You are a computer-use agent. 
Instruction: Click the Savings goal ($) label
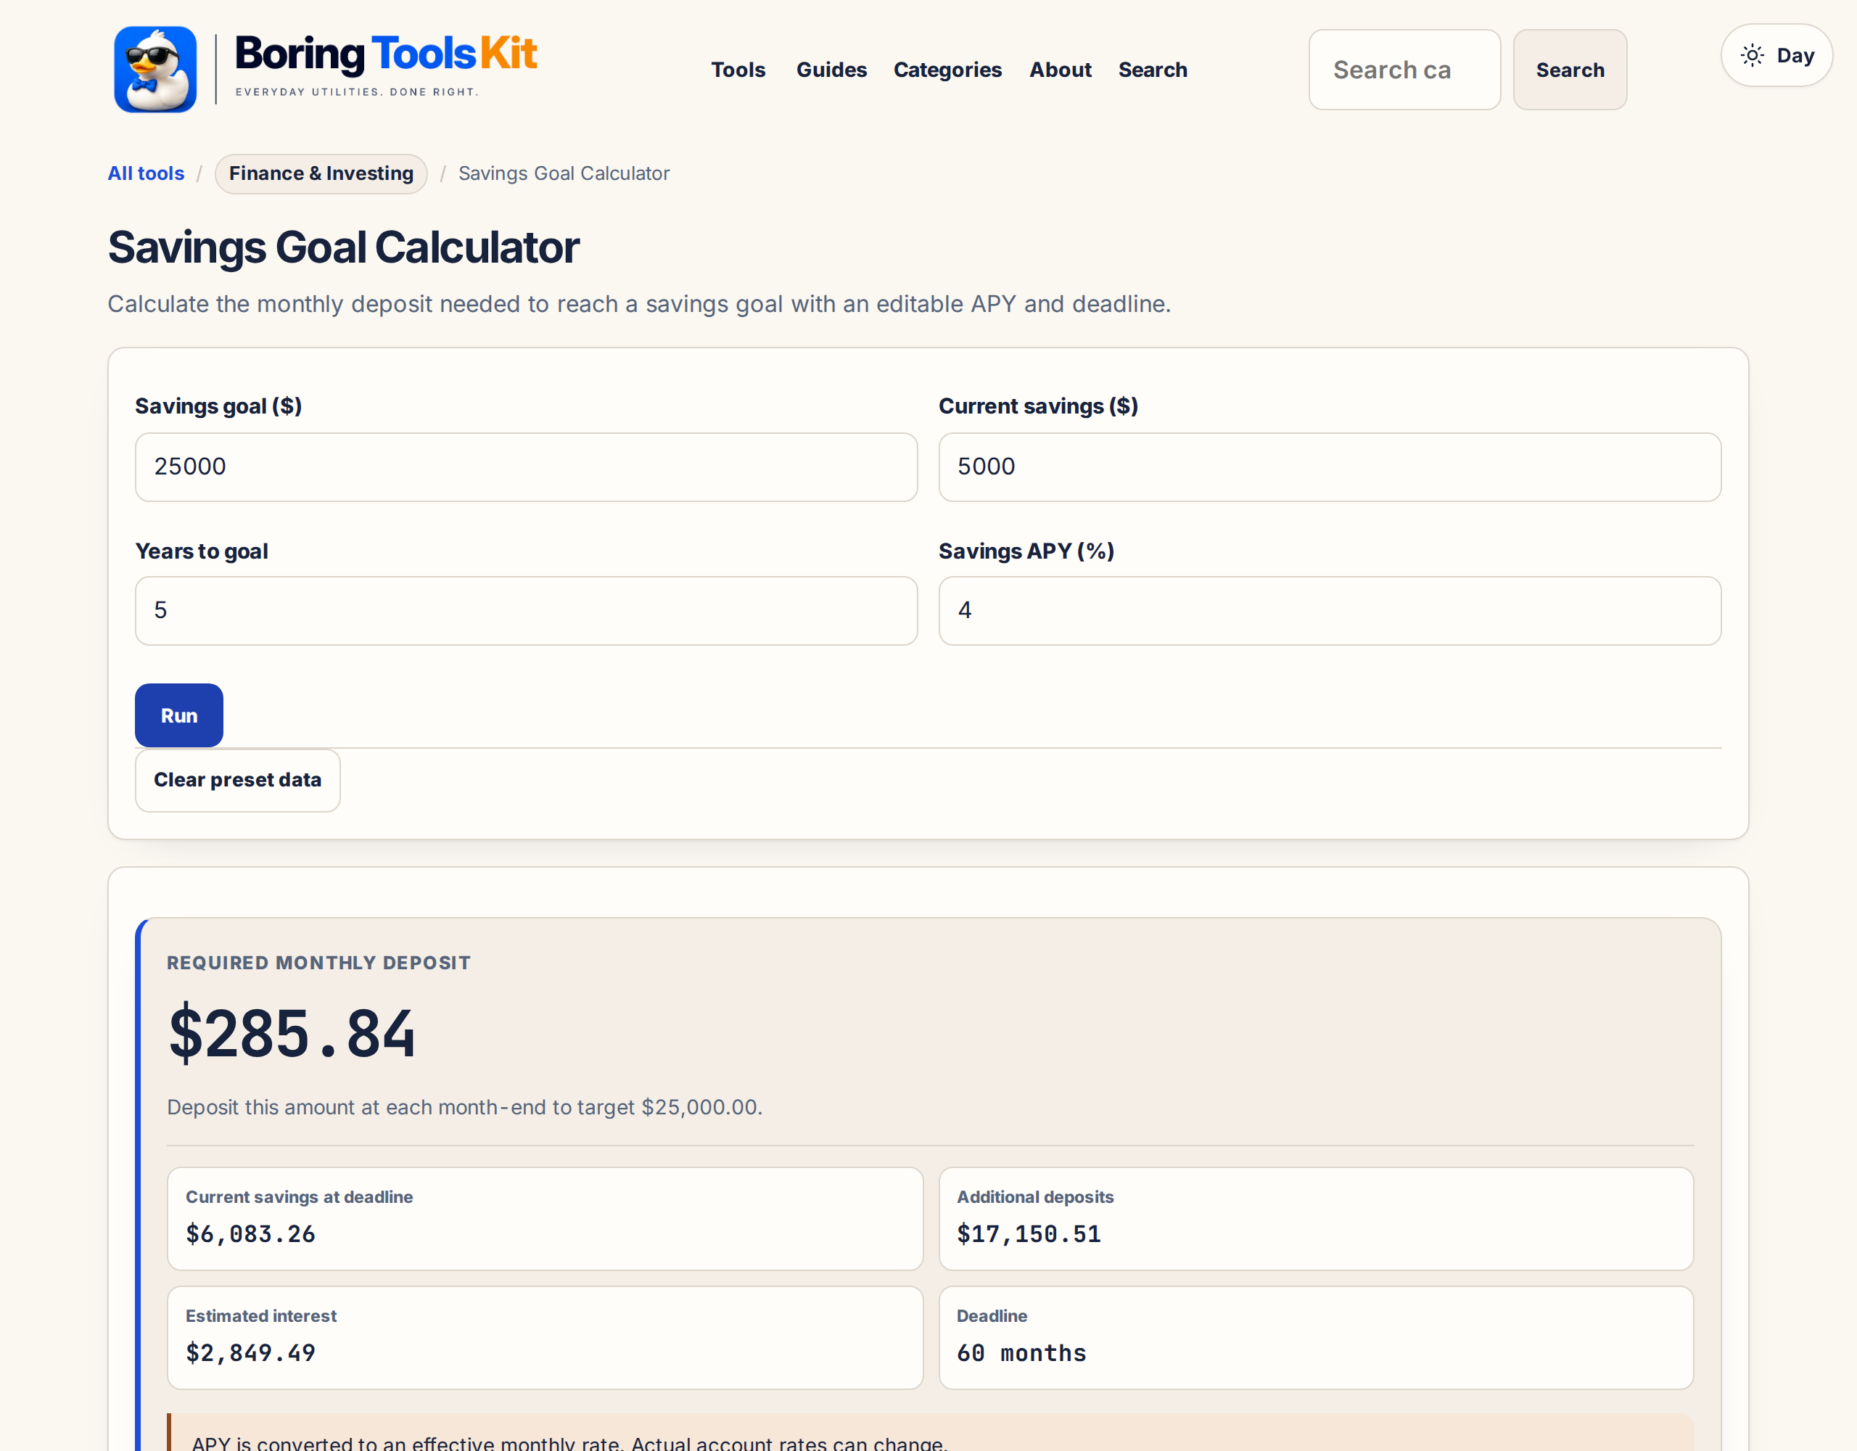pos(218,406)
